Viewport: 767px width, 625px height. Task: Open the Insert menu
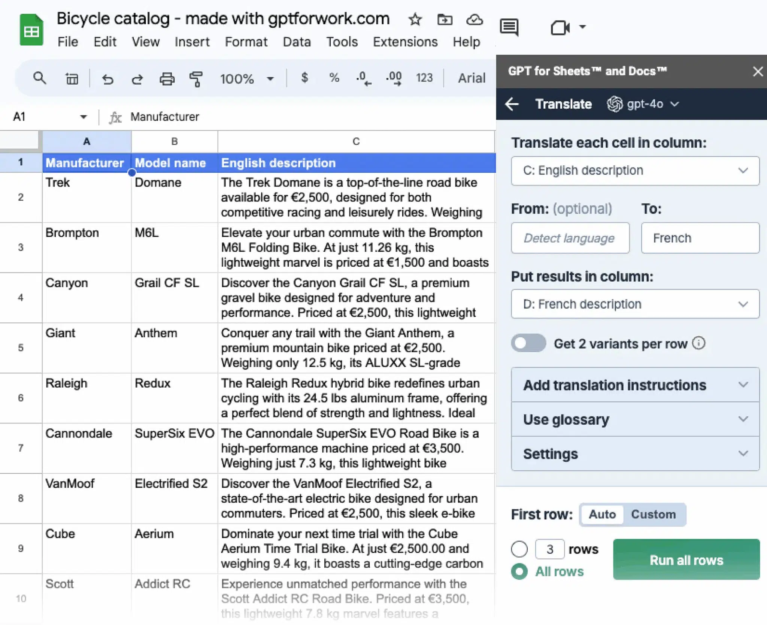click(192, 42)
